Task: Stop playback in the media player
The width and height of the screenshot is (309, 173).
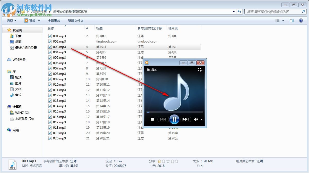Action: point(152,119)
